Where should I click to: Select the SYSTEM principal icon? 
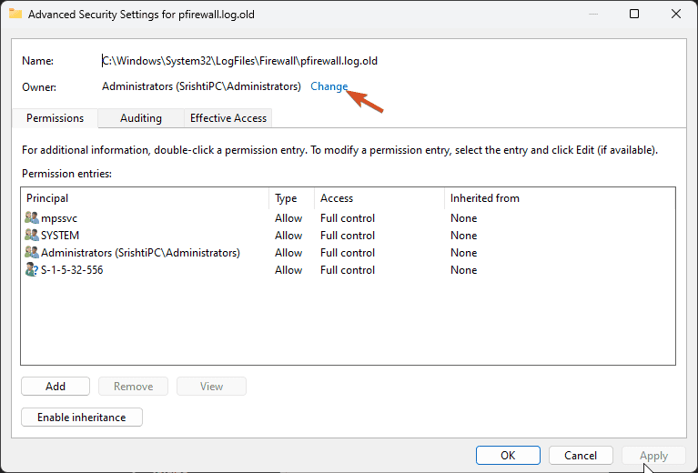coord(32,235)
